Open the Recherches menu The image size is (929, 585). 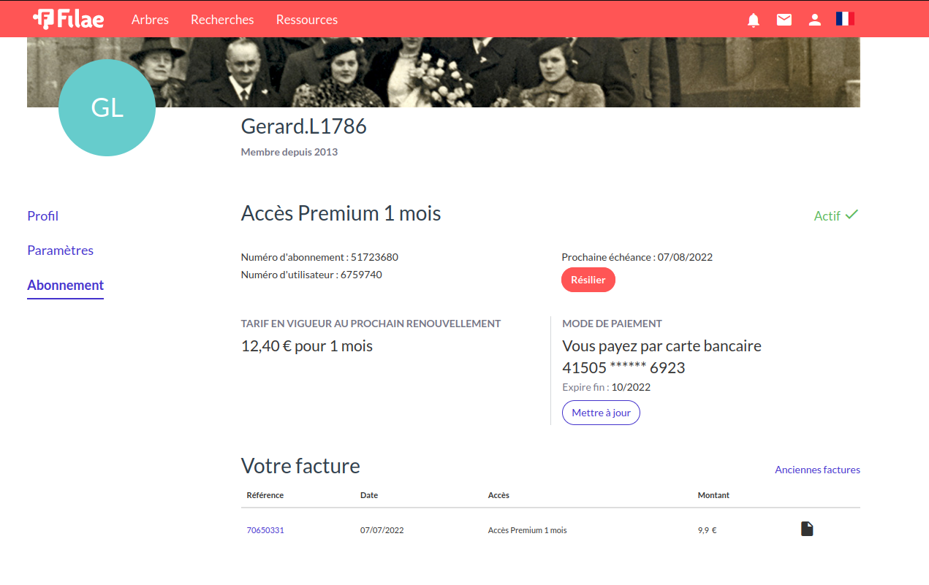(x=222, y=20)
